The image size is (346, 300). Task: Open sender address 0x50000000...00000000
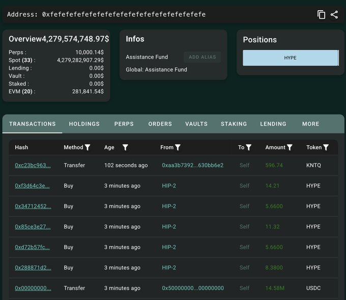pyautogui.click(x=193, y=288)
